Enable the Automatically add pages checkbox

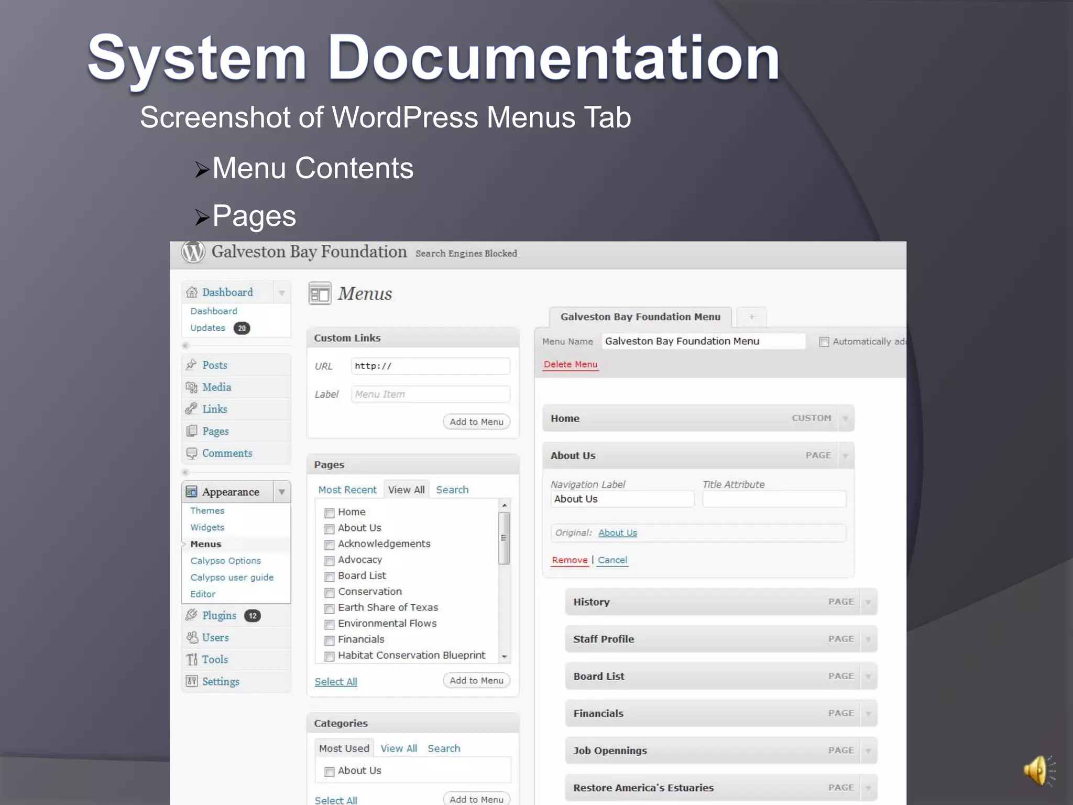[x=824, y=342]
